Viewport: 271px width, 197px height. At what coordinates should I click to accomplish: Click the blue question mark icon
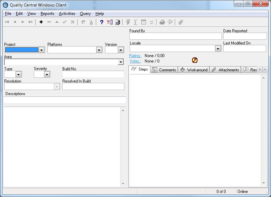(102, 22)
